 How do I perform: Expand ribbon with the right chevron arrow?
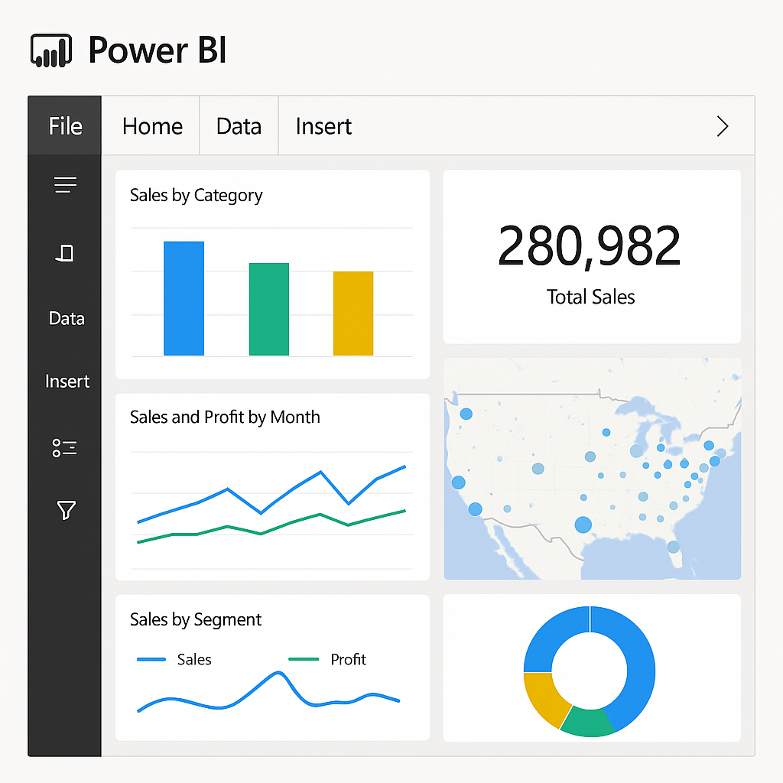721,126
